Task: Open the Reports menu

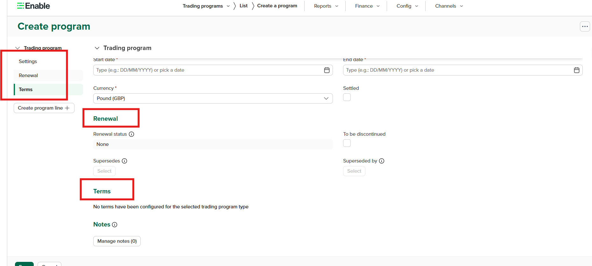Action: click(326, 6)
